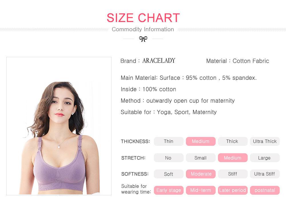Image resolution: width=286 pixels, height=197 pixels.
Task: Open the purple bra product photo
Action: click(59, 126)
